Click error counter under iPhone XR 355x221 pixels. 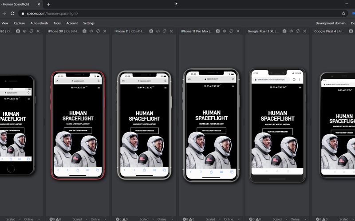pos(52,219)
